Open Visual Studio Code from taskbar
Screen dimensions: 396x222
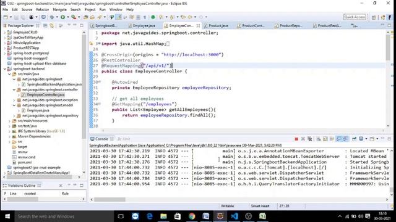click(235, 216)
